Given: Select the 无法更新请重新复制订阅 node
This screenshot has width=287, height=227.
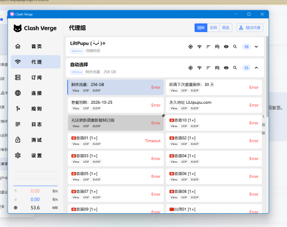Looking at the screenshot, I should point(115,123).
